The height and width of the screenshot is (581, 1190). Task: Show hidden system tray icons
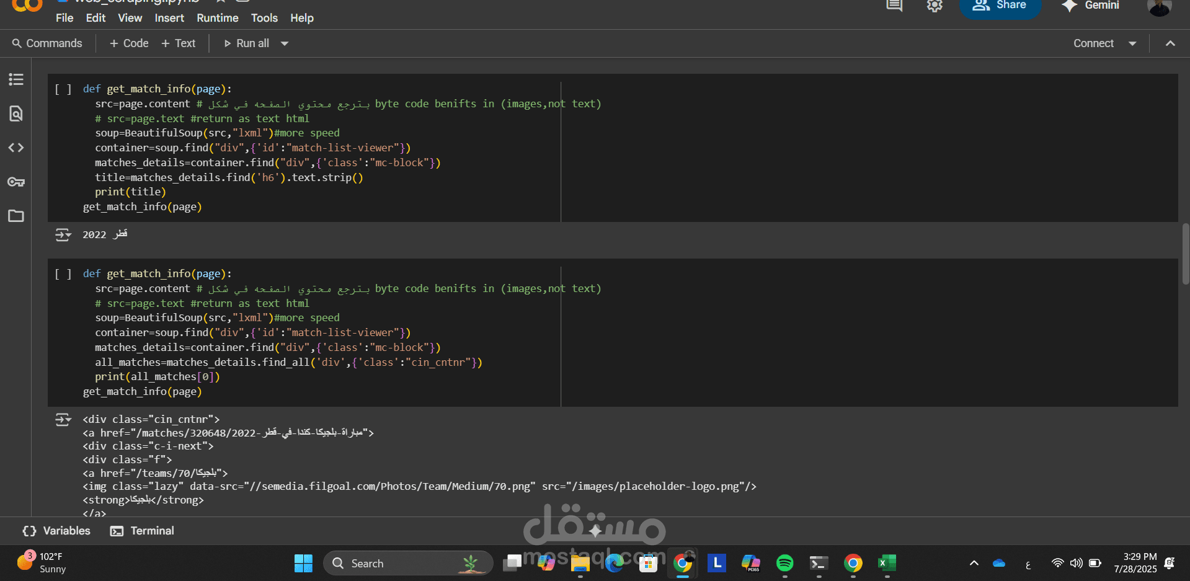point(974,563)
